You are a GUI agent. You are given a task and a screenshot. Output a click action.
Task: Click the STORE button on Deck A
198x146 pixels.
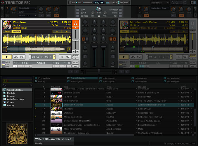click(x=76, y=63)
